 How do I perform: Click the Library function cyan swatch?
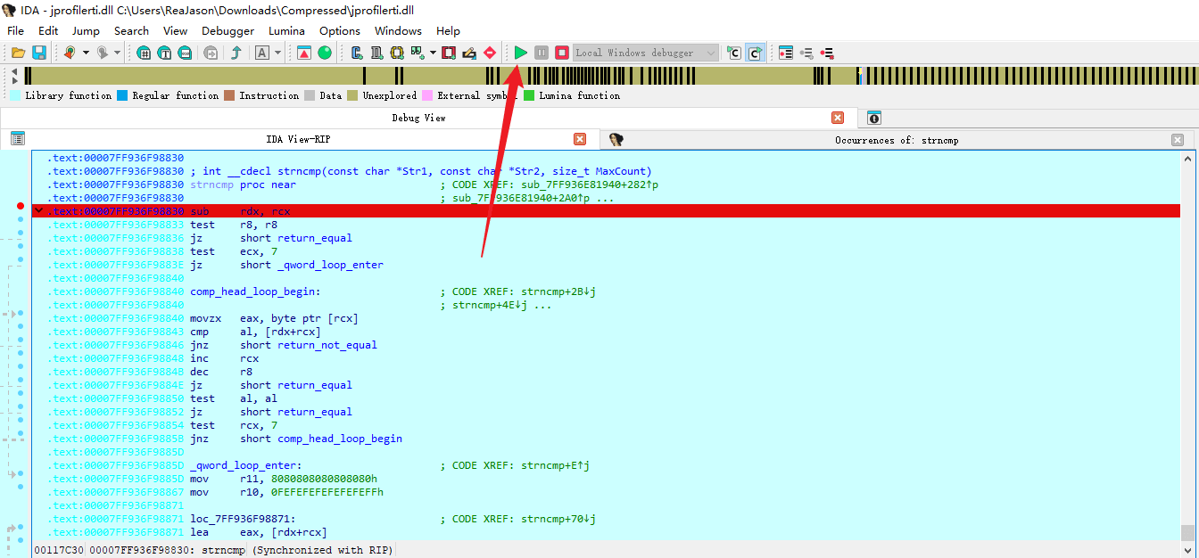[15, 95]
